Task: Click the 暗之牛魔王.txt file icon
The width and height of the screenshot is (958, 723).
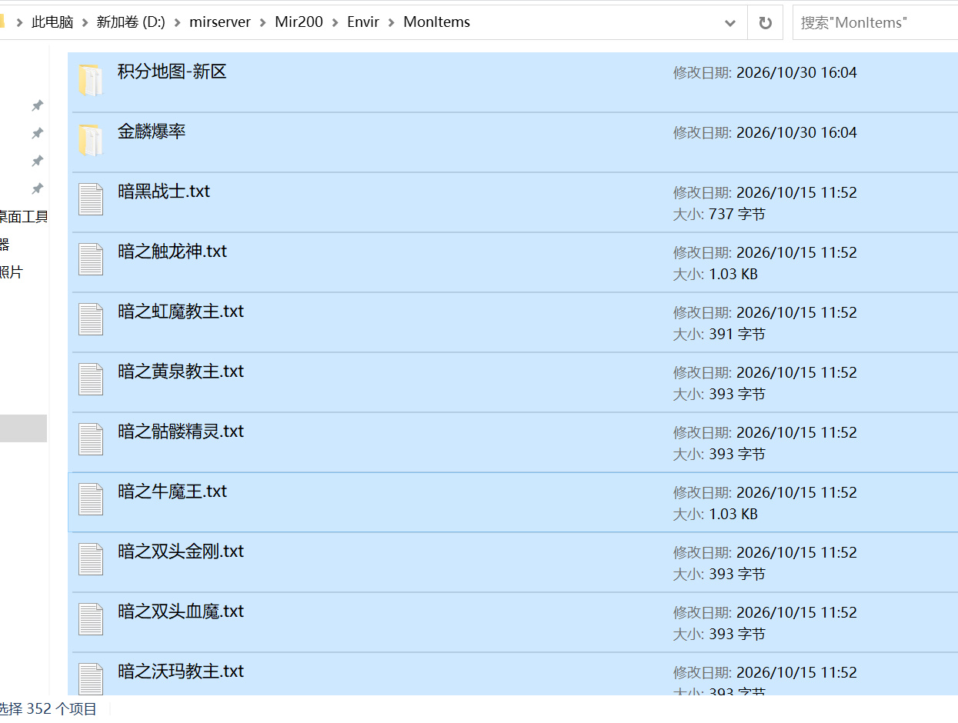Action: [x=91, y=500]
